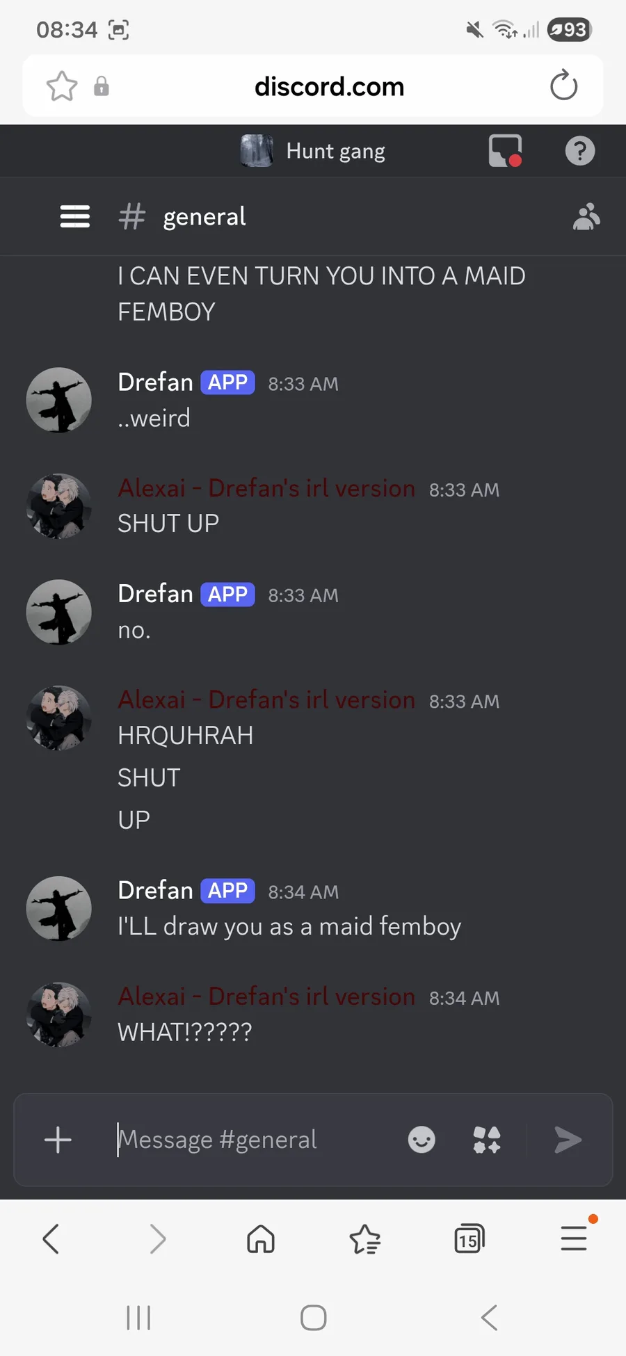This screenshot has height=1356, width=626.
Task: Open Drefan's avatar next to ..weird message
Action: [x=58, y=400]
